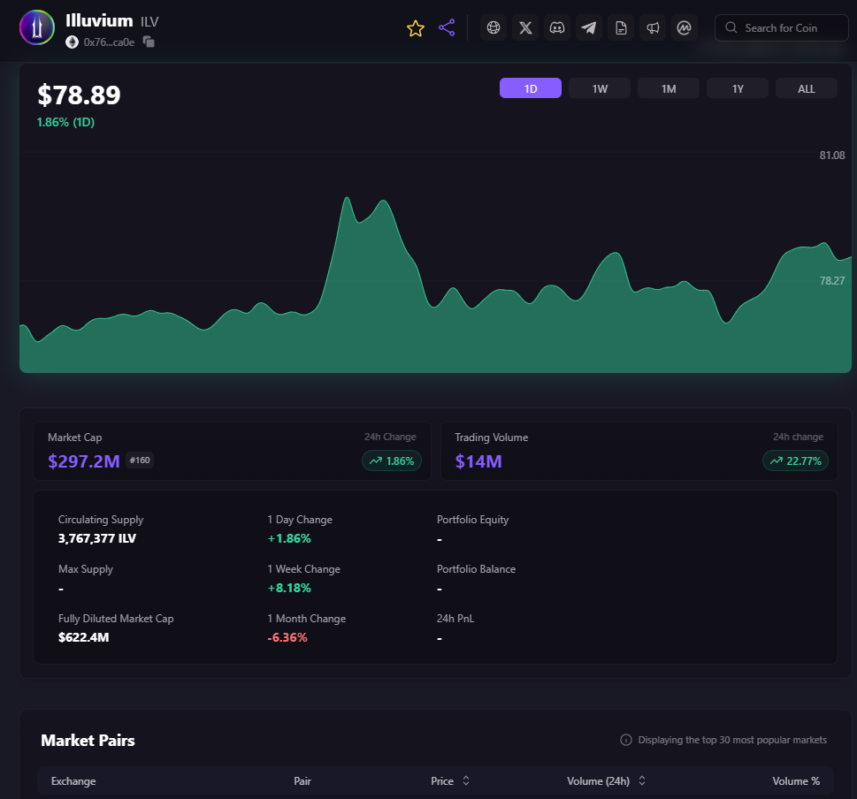Display ALL time price history

pos(807,88)
